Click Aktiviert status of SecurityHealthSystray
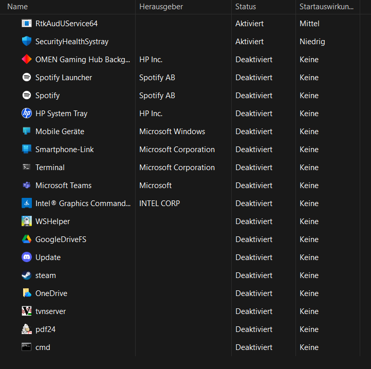 [x=249, y=42]
